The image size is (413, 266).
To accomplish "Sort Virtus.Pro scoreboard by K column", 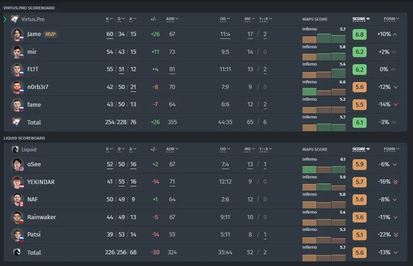I will (x=109, y=19).
